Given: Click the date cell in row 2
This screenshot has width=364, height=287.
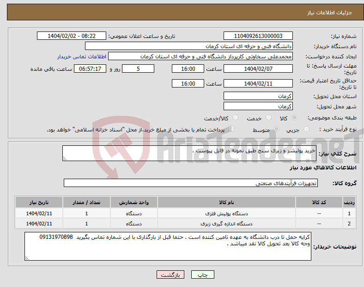Looking at the screenshot, I should [x=39, y=224].
